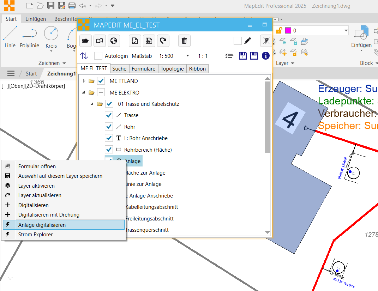
Task: Click the pencil edit icon
Action: (x=247, y=41)
